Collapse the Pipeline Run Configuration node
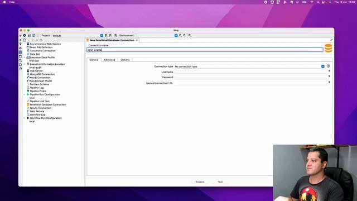 25,94
